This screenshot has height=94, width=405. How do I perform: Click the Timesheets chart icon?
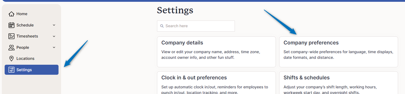[x=11, y=36]
